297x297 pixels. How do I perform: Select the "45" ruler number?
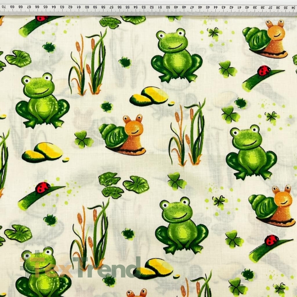[x=208, y=7]
